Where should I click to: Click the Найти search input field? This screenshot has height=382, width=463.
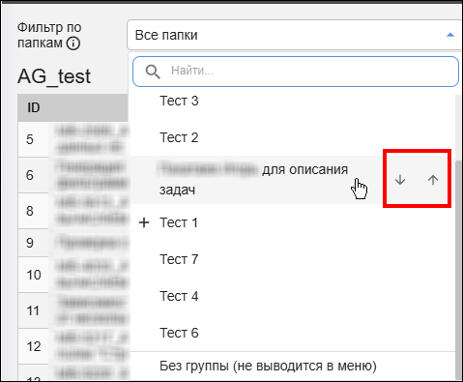click(296, 72)
